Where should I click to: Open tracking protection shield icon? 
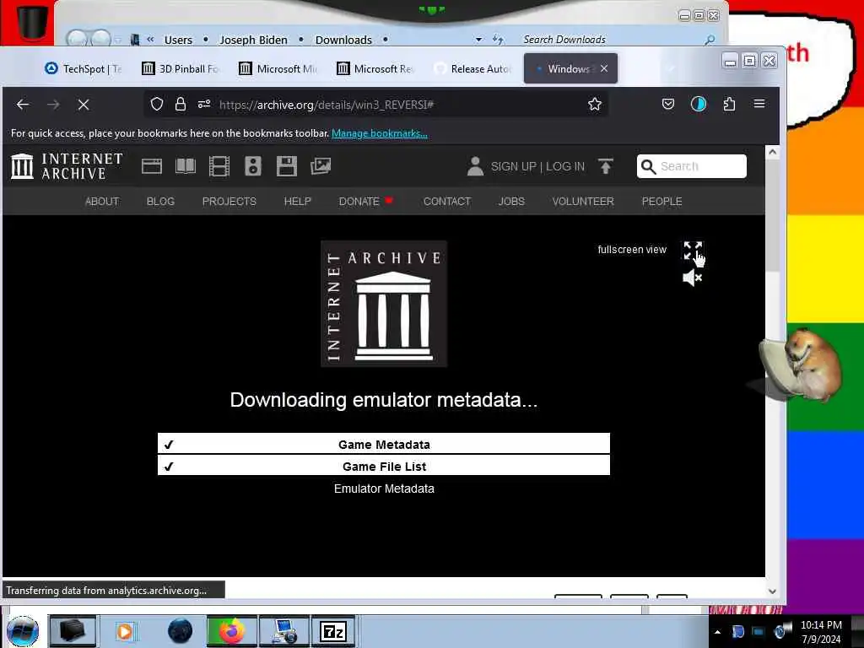156,104
